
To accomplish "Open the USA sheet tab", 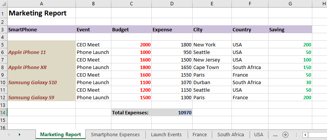I will [x=259, y=135].
